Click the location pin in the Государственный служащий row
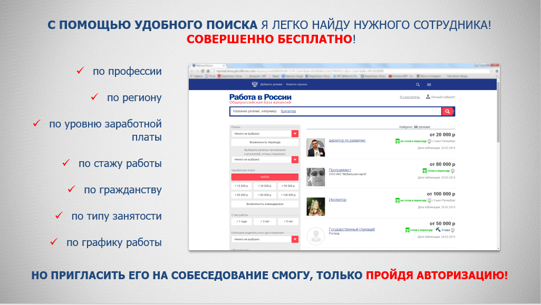The width and height of the screenshot is (541, 305). pyautogui.click(x=452, y=230)
